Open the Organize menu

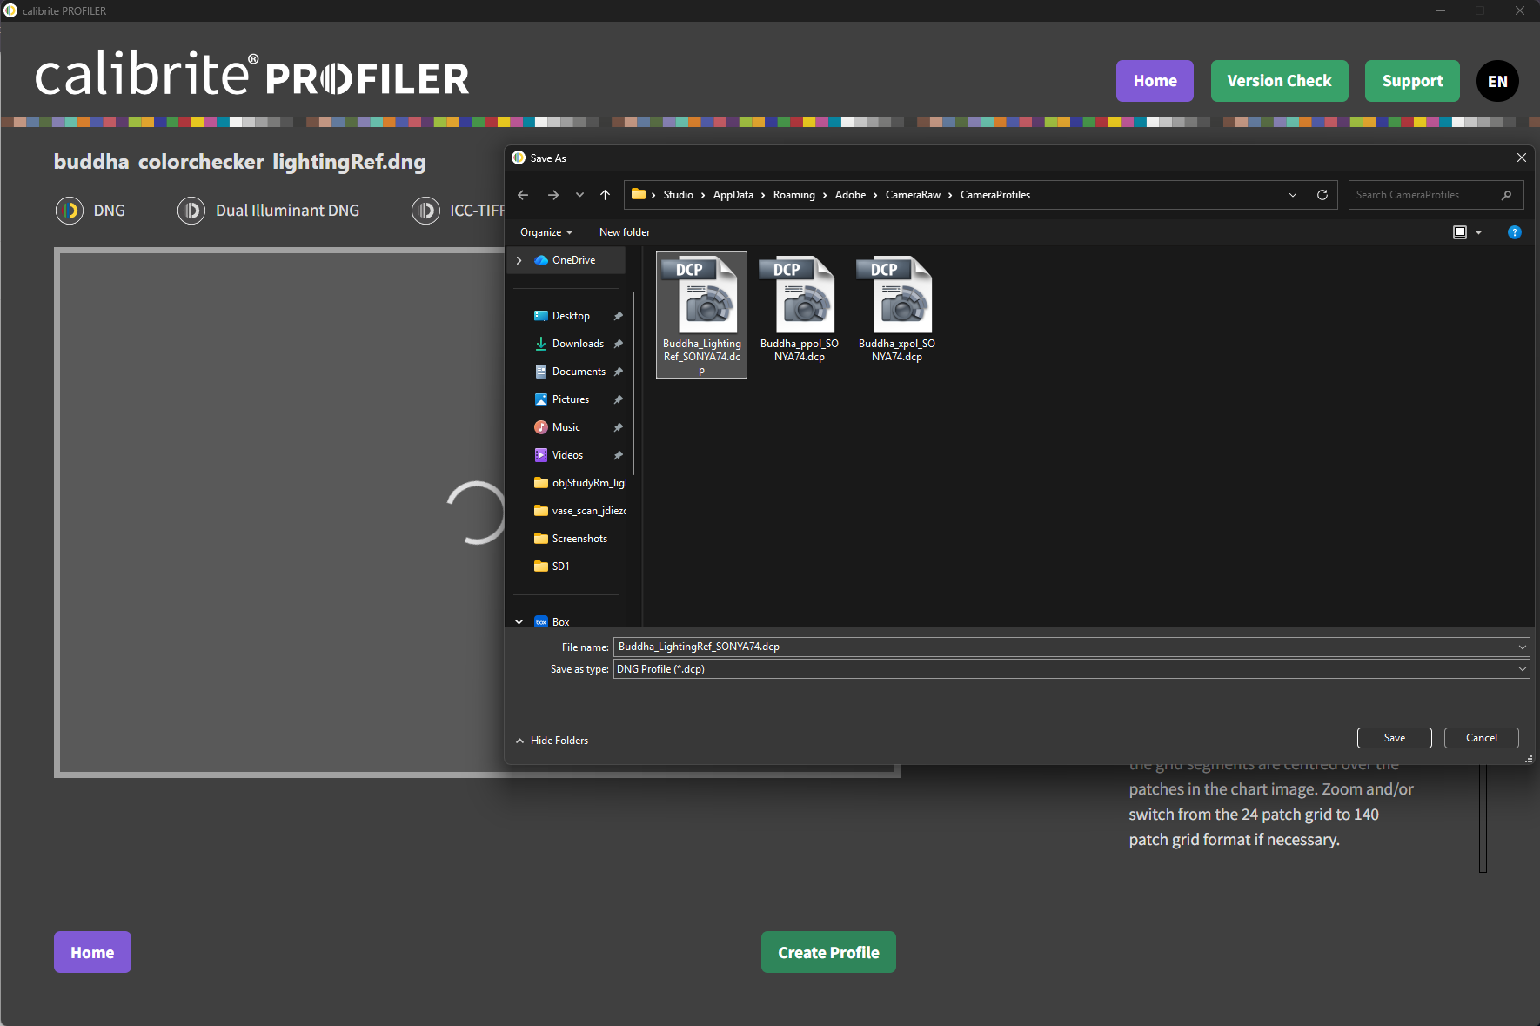546,232
